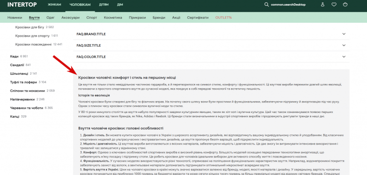Click heading Кросівки чоловічі: комфорт і стиль
Image resolution: width=367 pixels, height=175 pixels.
pyautogui.click(x=127, y=78)
